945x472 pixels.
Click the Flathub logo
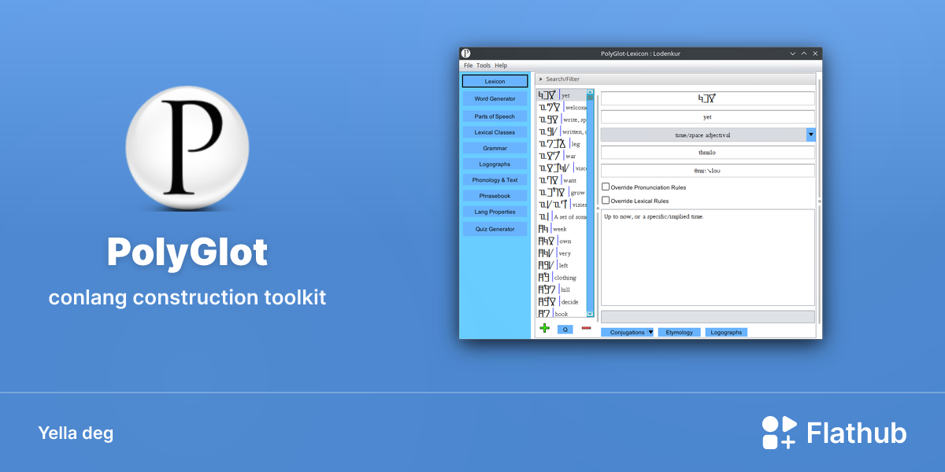click(x=834, y=432)
